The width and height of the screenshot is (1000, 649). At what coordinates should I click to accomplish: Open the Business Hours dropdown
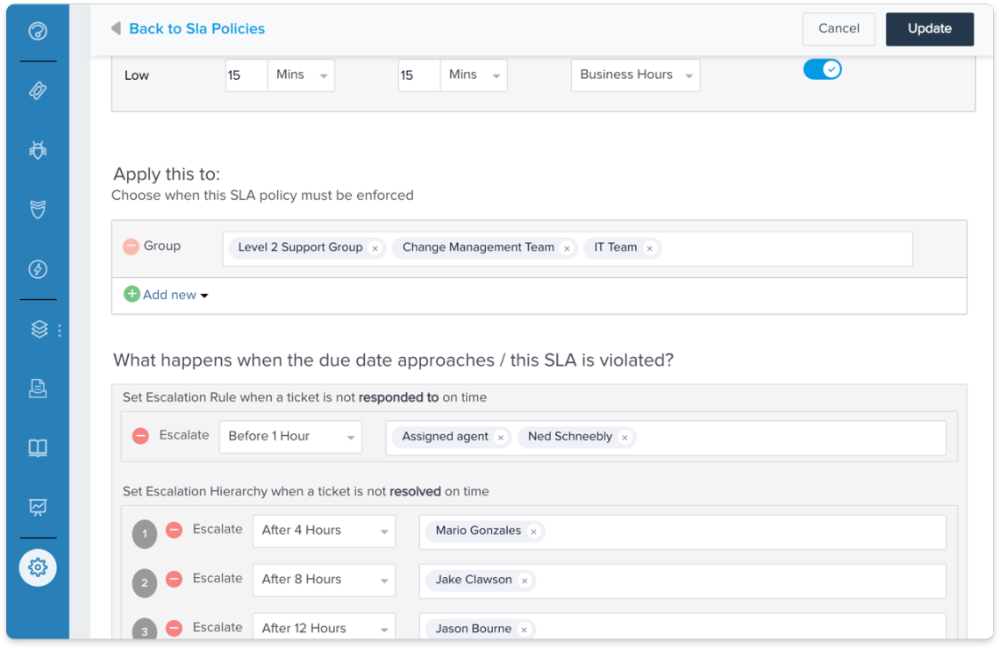coord(635,75)
